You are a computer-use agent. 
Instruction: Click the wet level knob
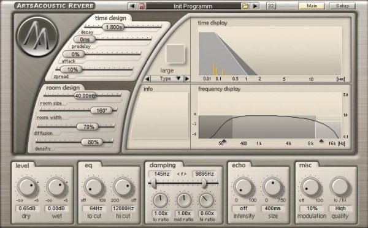tap(56, 187)
